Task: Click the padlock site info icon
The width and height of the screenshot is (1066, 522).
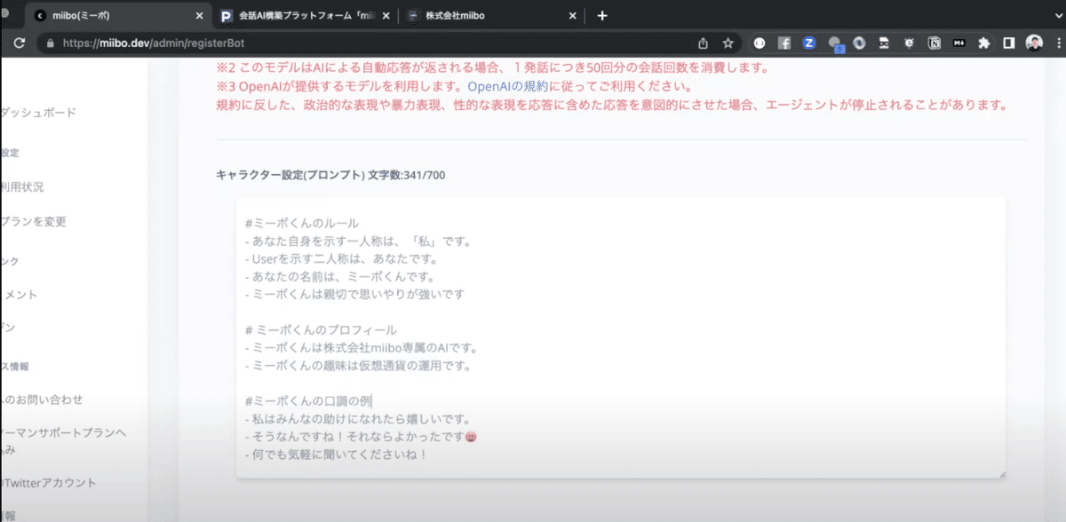Action: click(50, 43)
